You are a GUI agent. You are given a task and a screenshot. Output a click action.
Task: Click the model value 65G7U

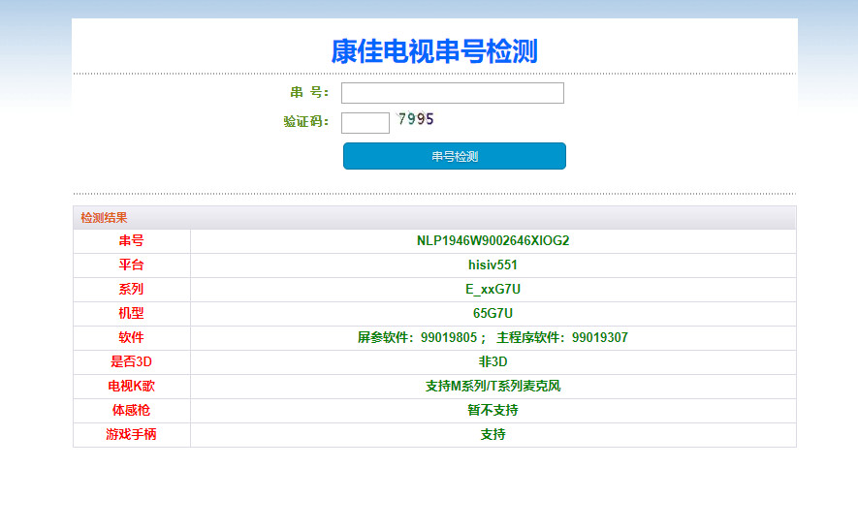point(493,313)
